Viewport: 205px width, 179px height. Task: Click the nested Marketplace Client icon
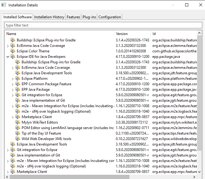[x=18, y=117]
